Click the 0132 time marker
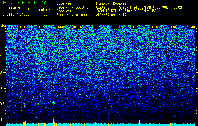This screenshot has height=126, width=198. click(x=40, y=27)
